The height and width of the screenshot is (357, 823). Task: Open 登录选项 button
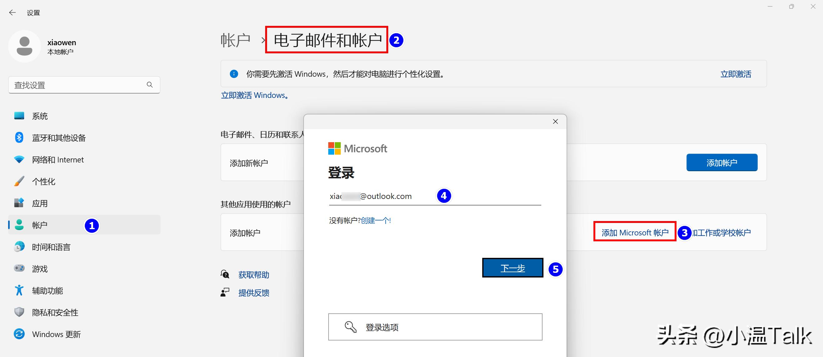pos(435,327)
